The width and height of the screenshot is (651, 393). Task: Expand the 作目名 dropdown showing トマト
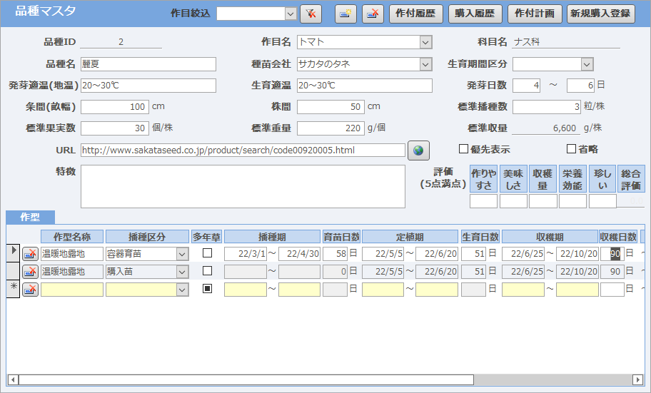coord(425,42)
